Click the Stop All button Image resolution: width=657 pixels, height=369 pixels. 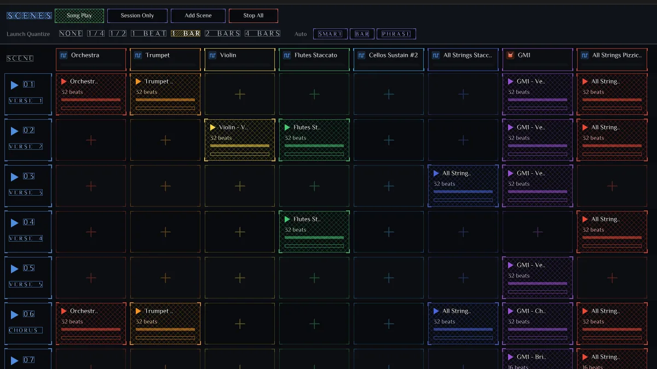pyautogui.click(x=253, y=16)
